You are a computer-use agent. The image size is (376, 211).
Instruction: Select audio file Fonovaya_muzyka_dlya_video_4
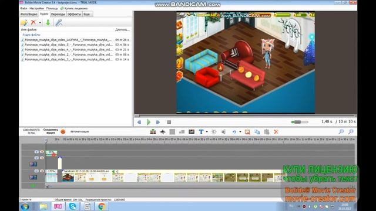coord(75,50)
